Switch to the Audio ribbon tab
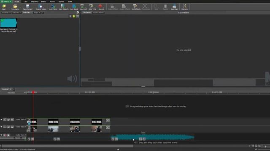Screen dimensions: 270x151 point(52,2)
